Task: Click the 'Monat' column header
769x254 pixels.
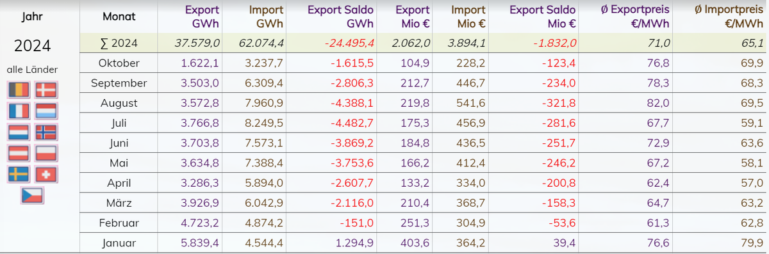Action: tap(119, 17)
